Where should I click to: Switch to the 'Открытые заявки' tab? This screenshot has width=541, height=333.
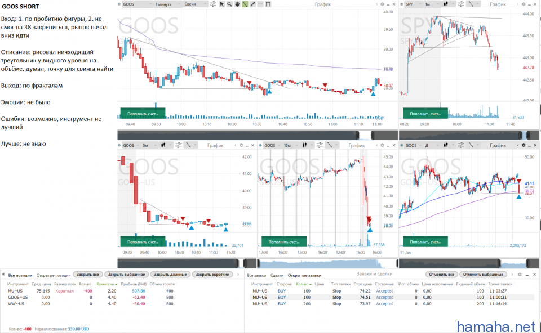coord(304,275)
